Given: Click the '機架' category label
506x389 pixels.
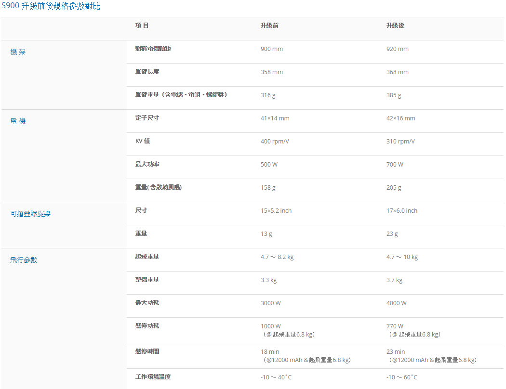Looking at the screenshot, I should click(18, 52).
